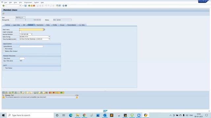
Task: Switch to the Address tab
Action: [x=8, y=25]
